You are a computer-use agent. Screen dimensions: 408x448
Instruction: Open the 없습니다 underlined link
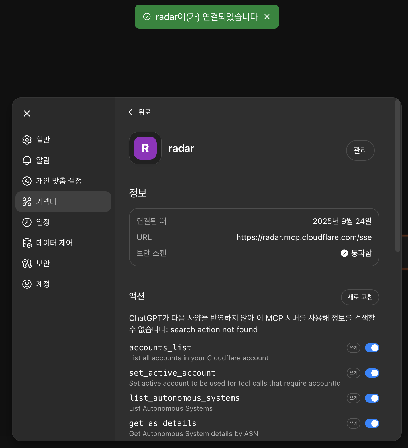click(x=152, y=330)
